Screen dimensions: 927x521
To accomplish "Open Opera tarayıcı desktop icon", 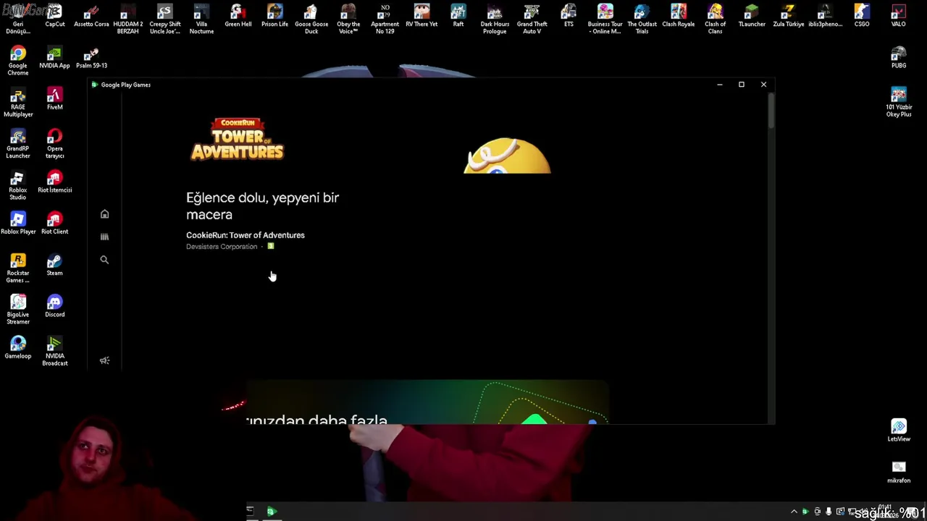I will point(54,144).
